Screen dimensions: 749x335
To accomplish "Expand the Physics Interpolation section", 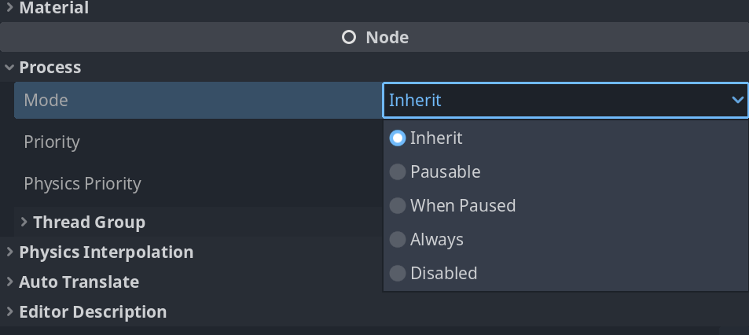I will (105, 252).
